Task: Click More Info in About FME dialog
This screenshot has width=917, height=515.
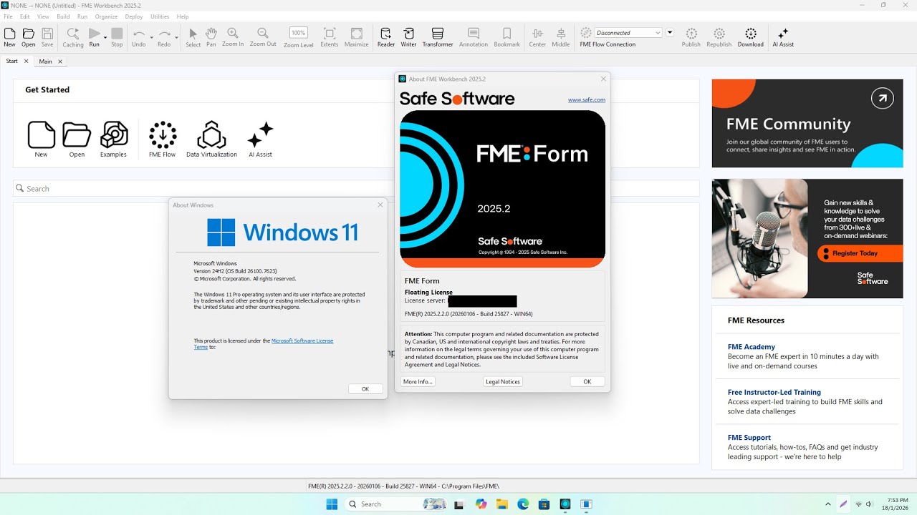Action: 418,381
